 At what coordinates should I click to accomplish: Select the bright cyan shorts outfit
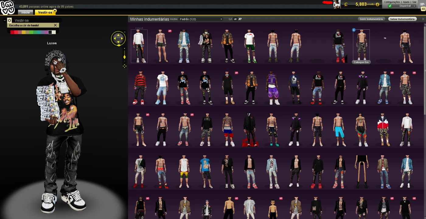pyautogui.click(x=339, y=130)
